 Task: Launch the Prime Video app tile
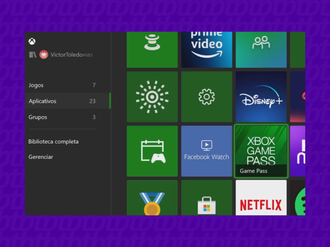tap(207, 50)
